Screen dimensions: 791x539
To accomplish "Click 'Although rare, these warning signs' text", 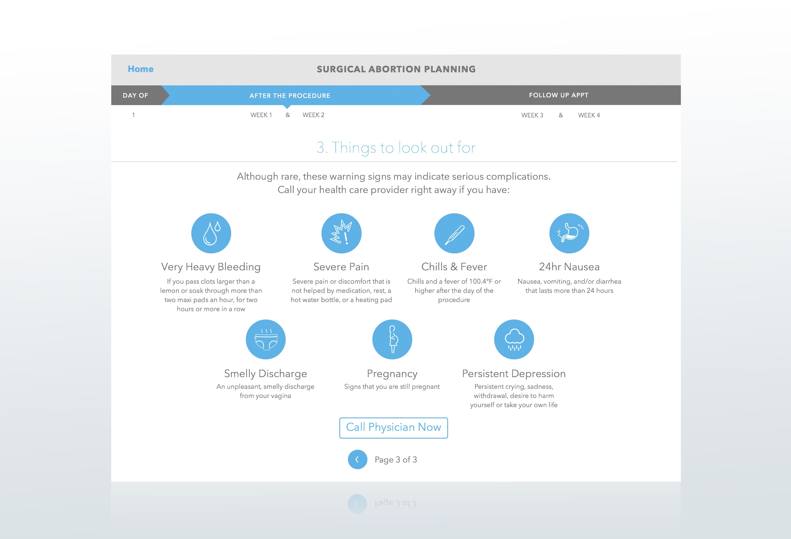I will click(394, 176).
